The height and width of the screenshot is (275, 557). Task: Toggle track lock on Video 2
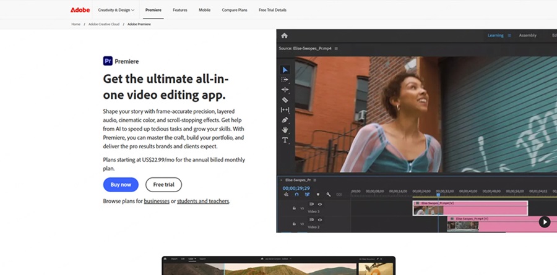(294, 224)
